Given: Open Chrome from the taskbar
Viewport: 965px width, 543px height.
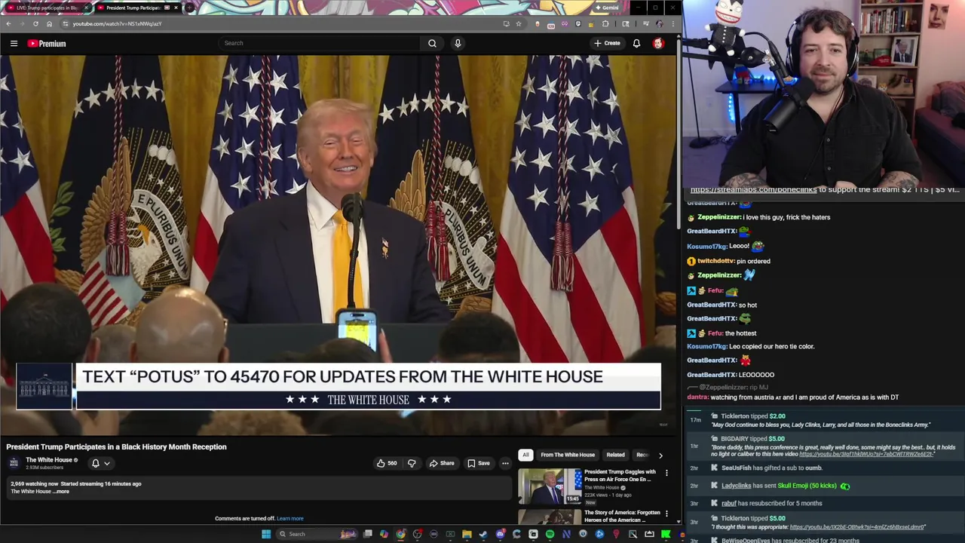Looking at the screenshot, I should (400, 534).
